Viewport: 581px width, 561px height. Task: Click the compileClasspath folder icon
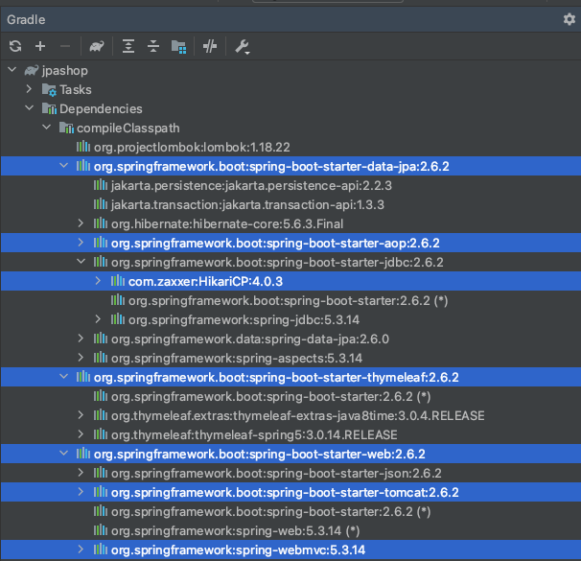point(66,128)
